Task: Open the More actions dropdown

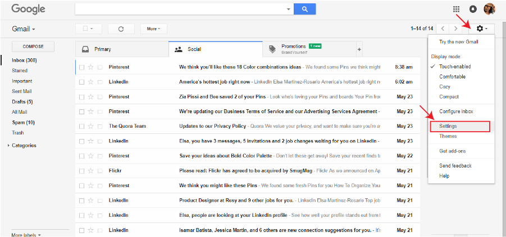Action: click(x=154, y=29)
